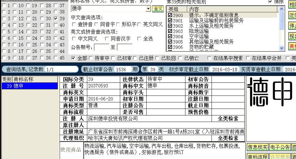Uncheck class 39 checkbox
Screen dimensions: 296x159
(x=56, y=19)
